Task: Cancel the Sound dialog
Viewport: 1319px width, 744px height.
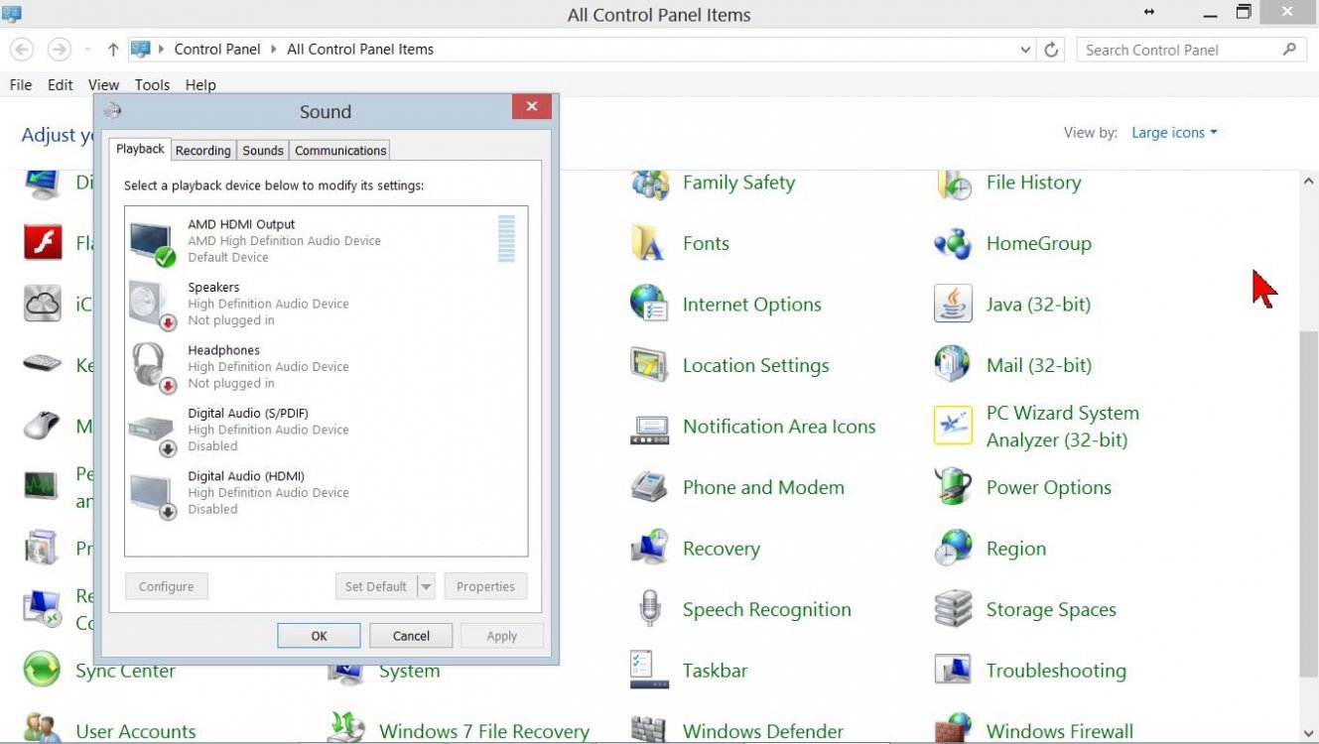Action: [410, 635]
